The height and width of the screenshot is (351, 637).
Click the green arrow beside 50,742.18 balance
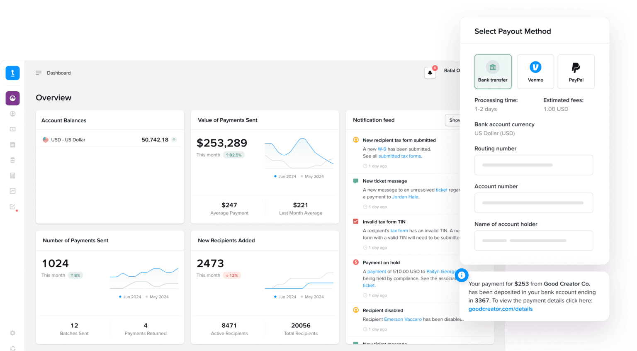174,140
